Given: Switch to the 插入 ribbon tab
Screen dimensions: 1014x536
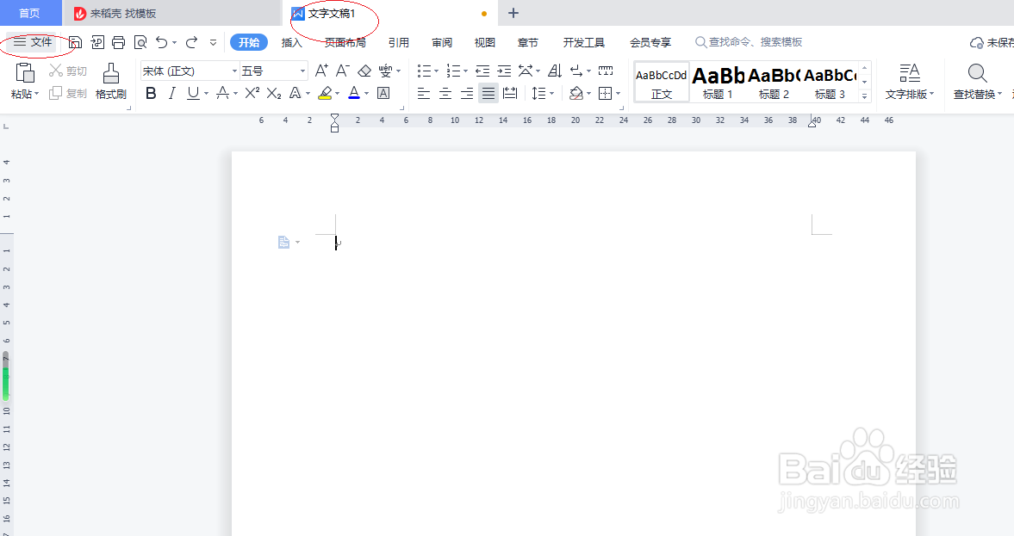Looking at the screenshot, I should tap(290, 41).
